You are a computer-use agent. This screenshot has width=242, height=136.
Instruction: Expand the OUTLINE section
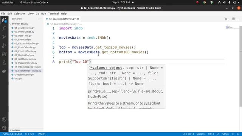[16, 130]
